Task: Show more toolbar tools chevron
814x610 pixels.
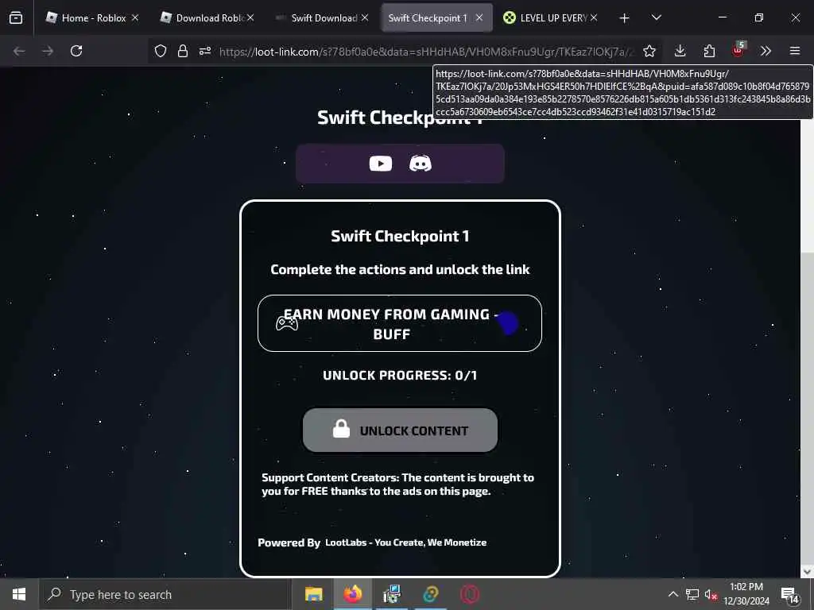Action: click(766, 51)
